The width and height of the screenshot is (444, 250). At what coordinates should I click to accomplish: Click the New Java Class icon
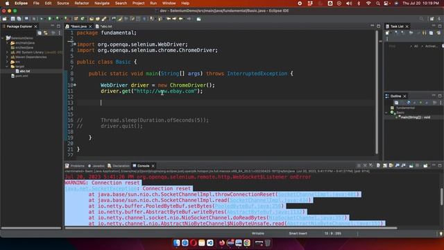tap(83, 19)
